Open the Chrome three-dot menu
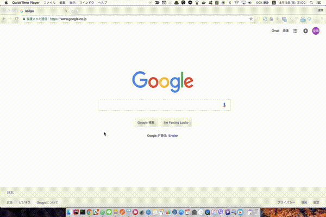The width and height of the screenshot is (326, 217). [322, 19]
